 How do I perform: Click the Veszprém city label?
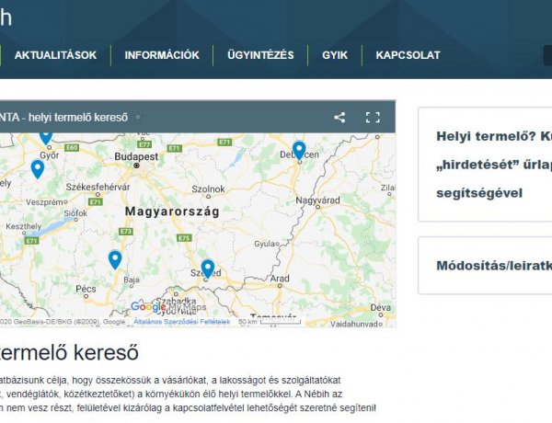[x=44, y=202]
